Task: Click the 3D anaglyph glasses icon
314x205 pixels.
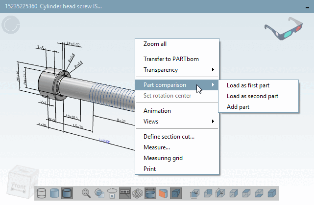Action: 284,28
